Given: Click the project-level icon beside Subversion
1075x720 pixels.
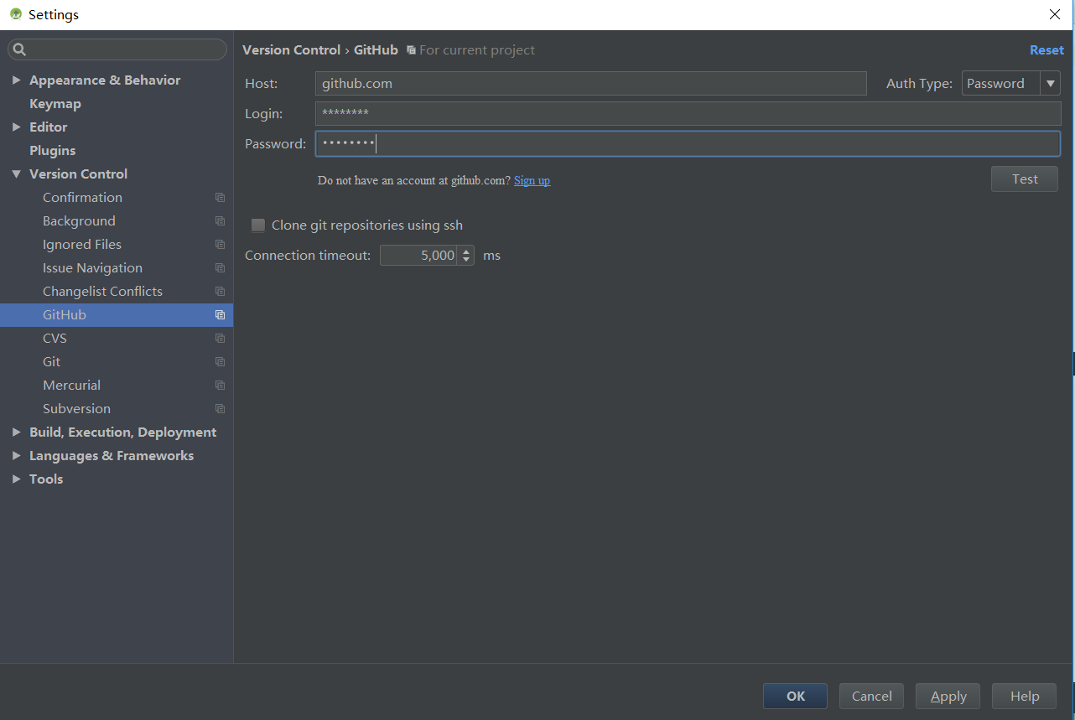Looking at the screenshot, I should [x=220, y=409].
